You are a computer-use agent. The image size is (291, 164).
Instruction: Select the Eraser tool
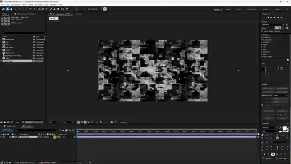click(58, 9)
